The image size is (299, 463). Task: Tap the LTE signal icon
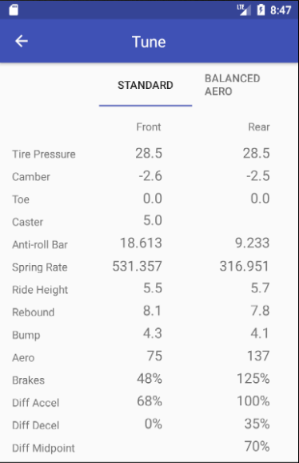[x=244, y=10]
